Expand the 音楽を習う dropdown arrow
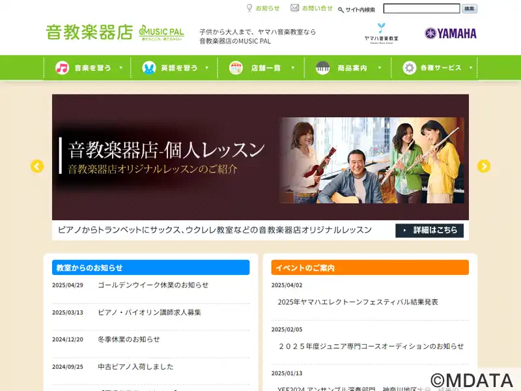Viewport: 521px width, 391px height. pyautogui.click(x=121, y=68)
